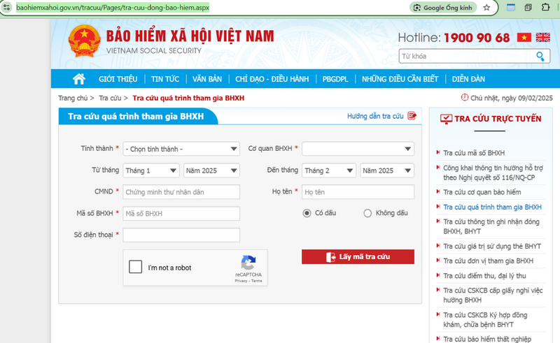This screenshot has width=560, height=343.
Task: Switch to English via UK flag icon
Action: pos(543,38)
